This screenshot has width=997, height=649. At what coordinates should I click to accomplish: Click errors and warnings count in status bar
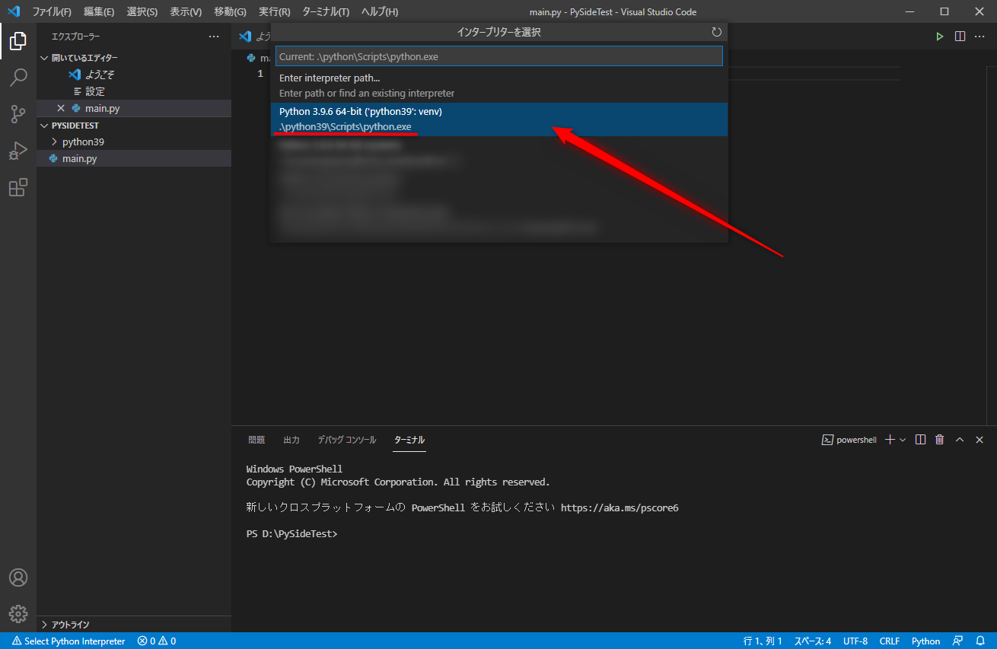pyautogui.click(x=157, y=641)
